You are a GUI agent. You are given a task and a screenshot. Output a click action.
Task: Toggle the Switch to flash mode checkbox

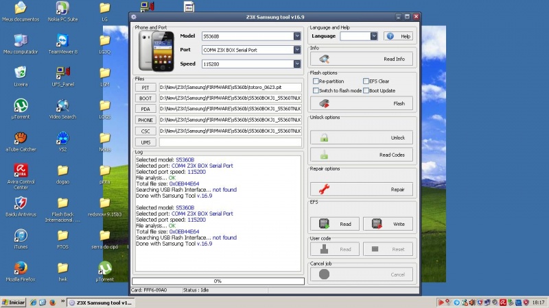(x=316, y=90)
